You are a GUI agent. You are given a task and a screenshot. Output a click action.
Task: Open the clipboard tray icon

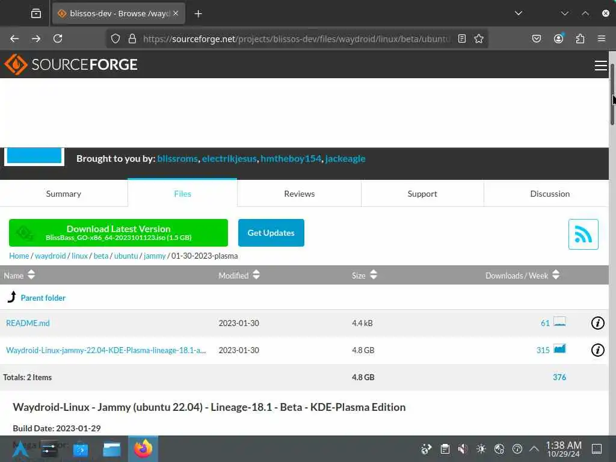pos(445,449)
